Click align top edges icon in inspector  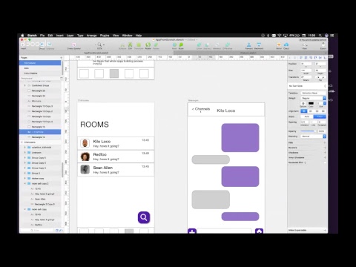(x=315, y=58)
